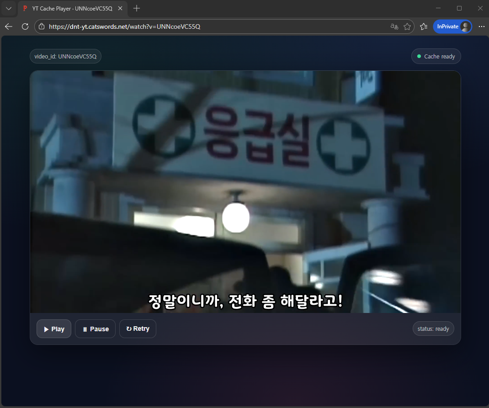Click the address bar URL field
The width and height of the screenshot is (489, 408).
point(206,26)
